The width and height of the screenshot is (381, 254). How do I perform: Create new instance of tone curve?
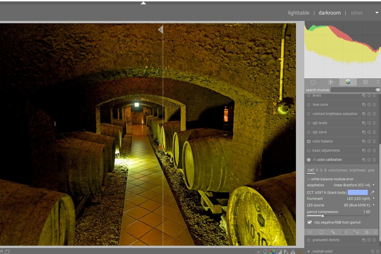(364, 105)
